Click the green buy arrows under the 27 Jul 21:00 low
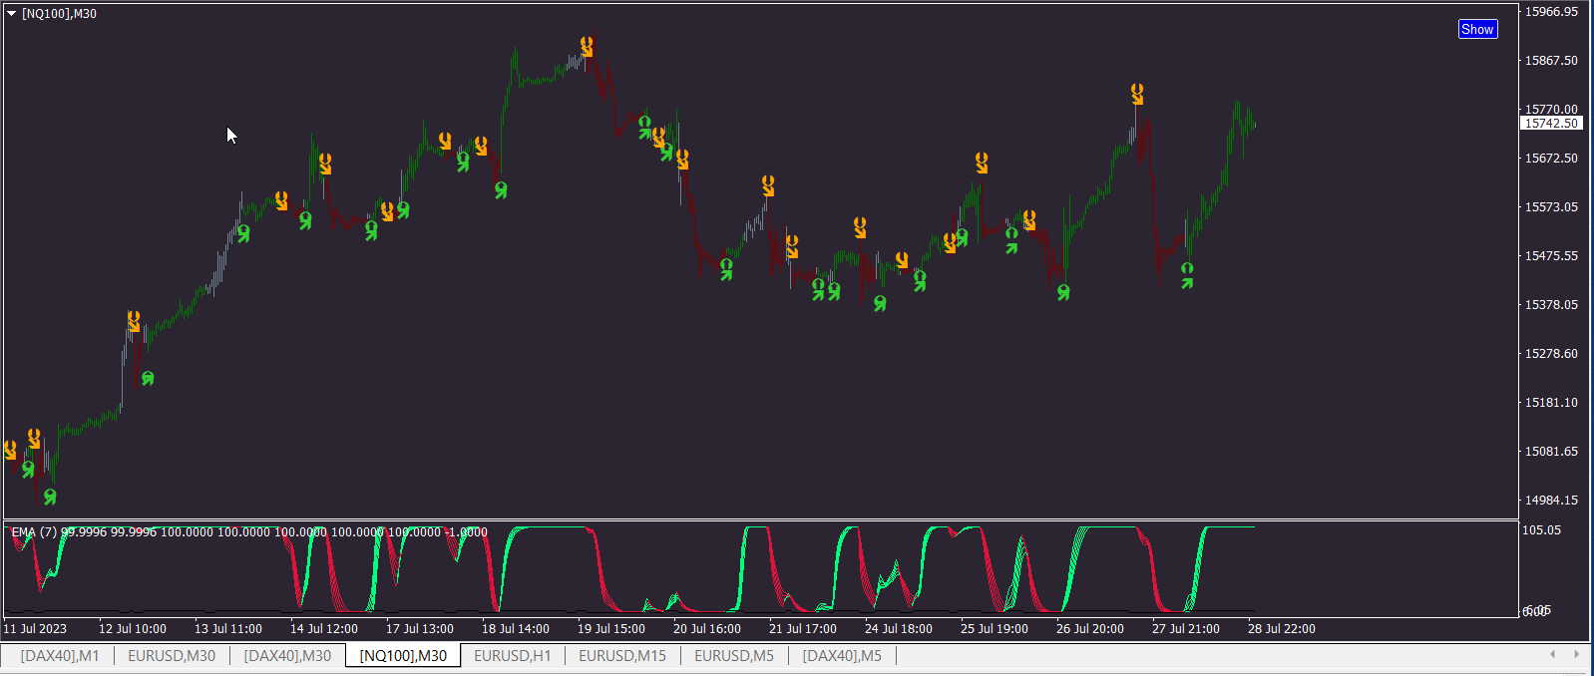This screenshot has height=676, width=1594. point(1187,275)
